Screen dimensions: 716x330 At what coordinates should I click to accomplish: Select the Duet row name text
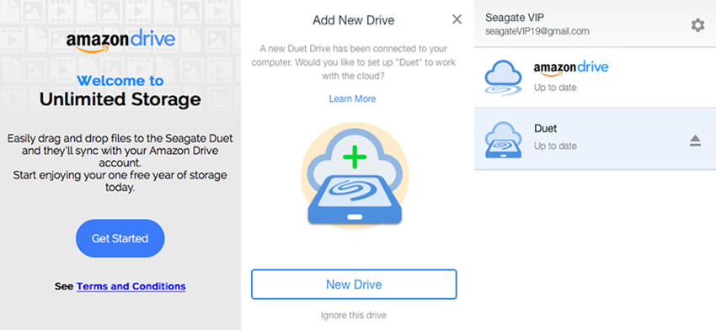coord(545,129)
